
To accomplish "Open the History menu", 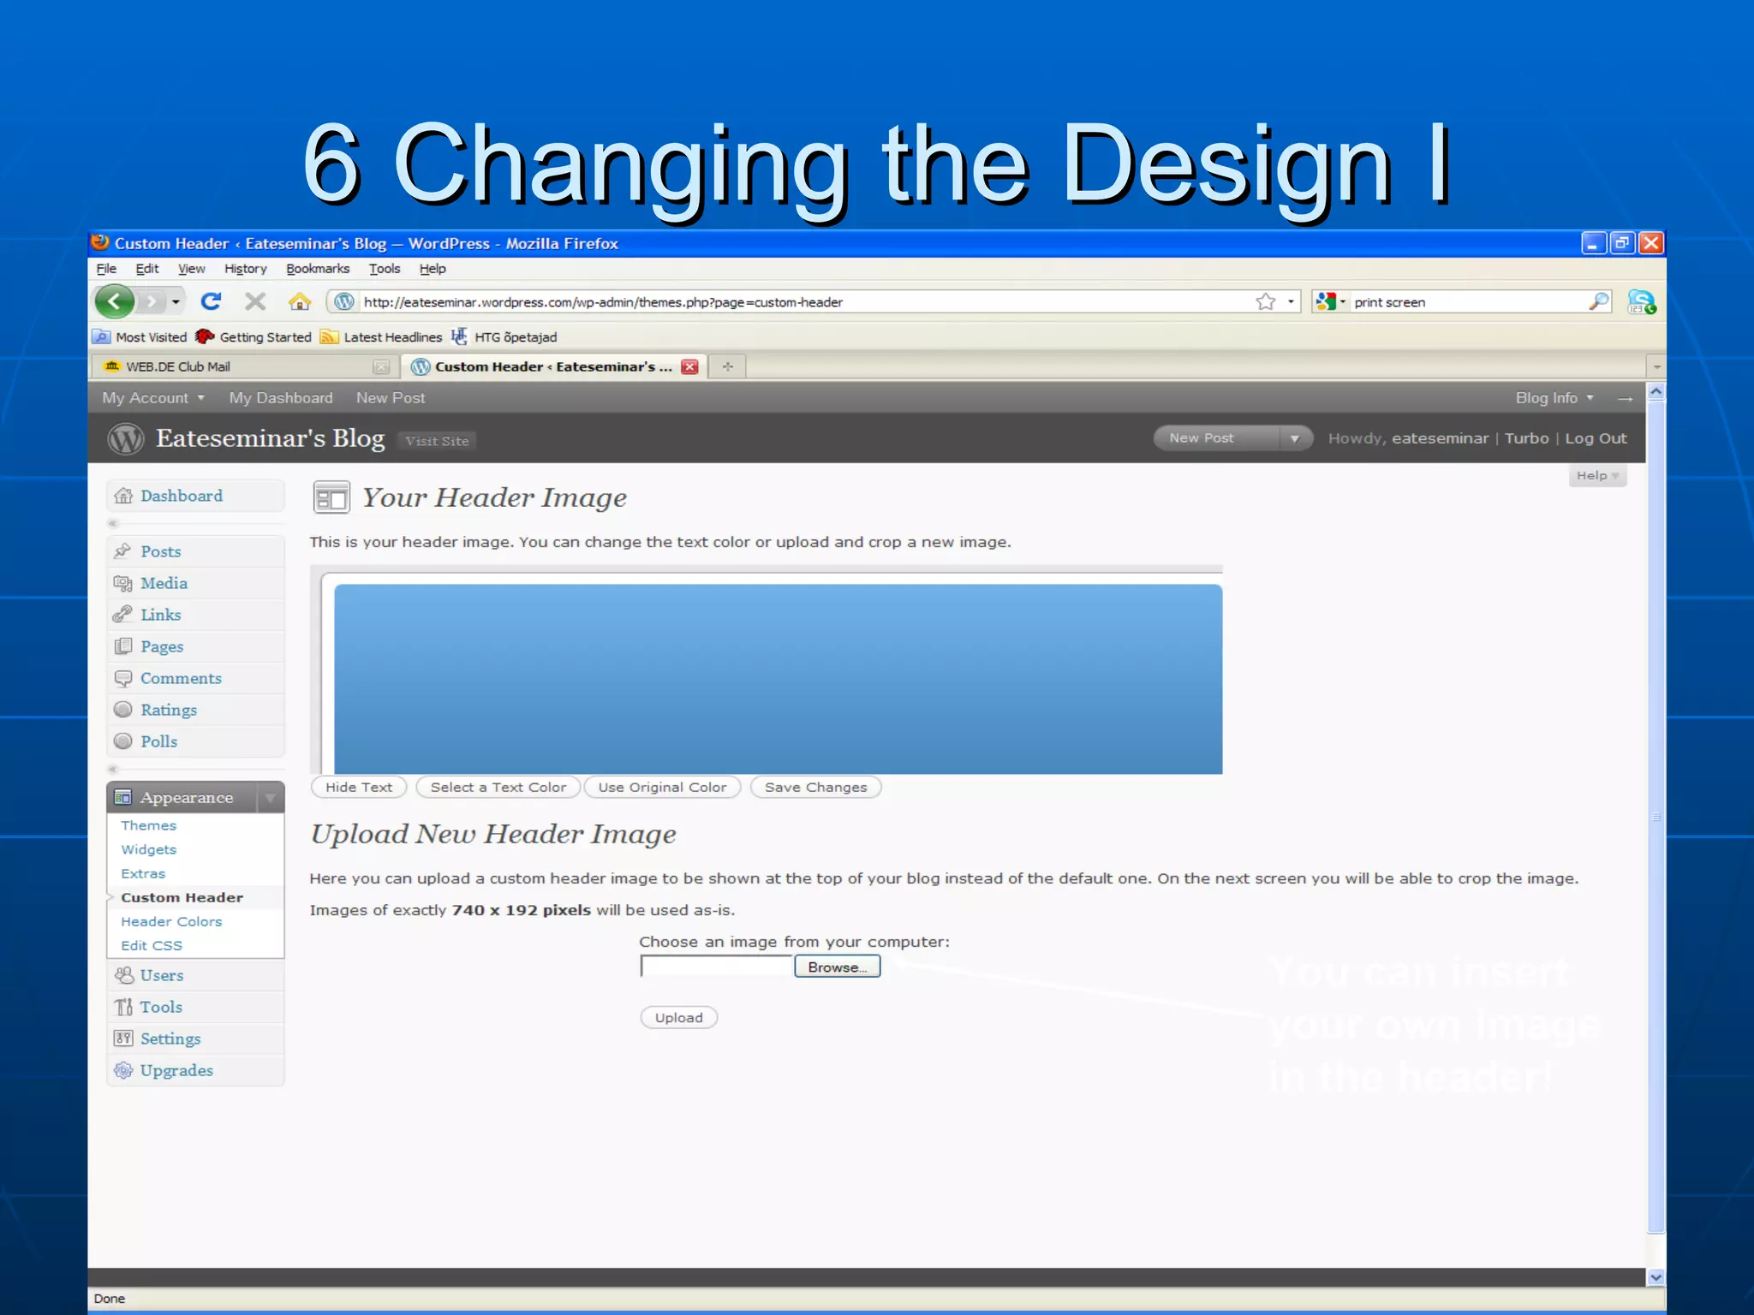I will (246, 269).
